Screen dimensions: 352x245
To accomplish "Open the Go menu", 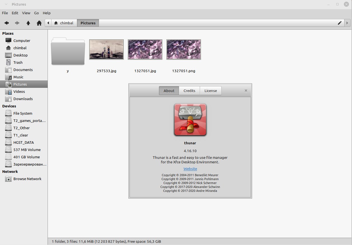I will pos(36,13).
